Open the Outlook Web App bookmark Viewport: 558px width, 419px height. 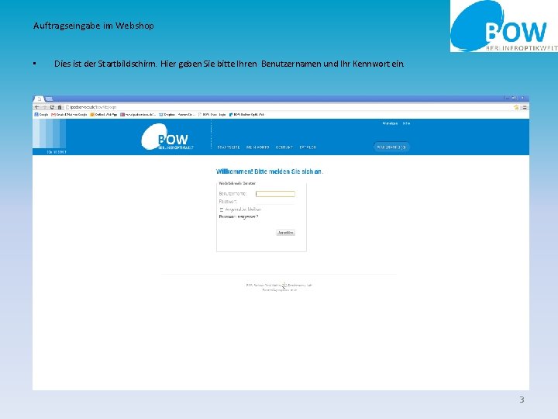click(x=104, y=115)
